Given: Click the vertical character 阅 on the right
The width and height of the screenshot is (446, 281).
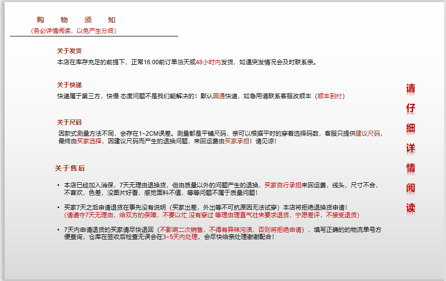Looking at the screenshot, I should coord(411,188).
